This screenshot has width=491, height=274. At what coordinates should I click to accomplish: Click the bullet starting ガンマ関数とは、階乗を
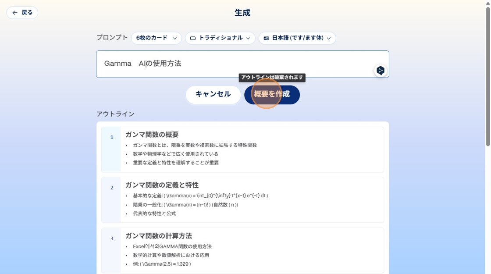pos(195,145)
